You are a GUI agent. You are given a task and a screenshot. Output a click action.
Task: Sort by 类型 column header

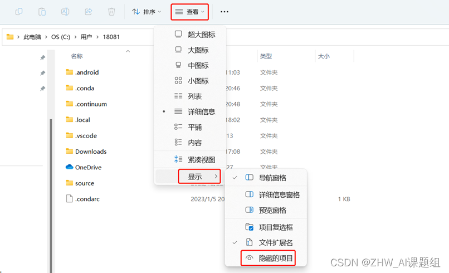266,56
